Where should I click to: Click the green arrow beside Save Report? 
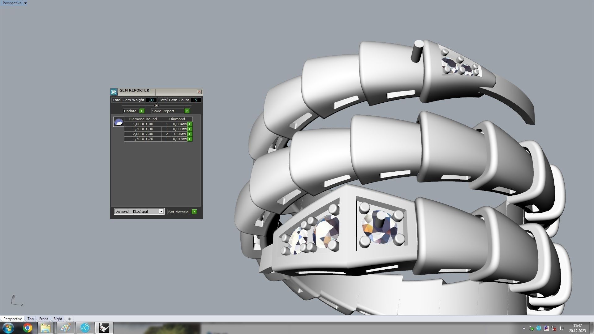coord(187,111)
